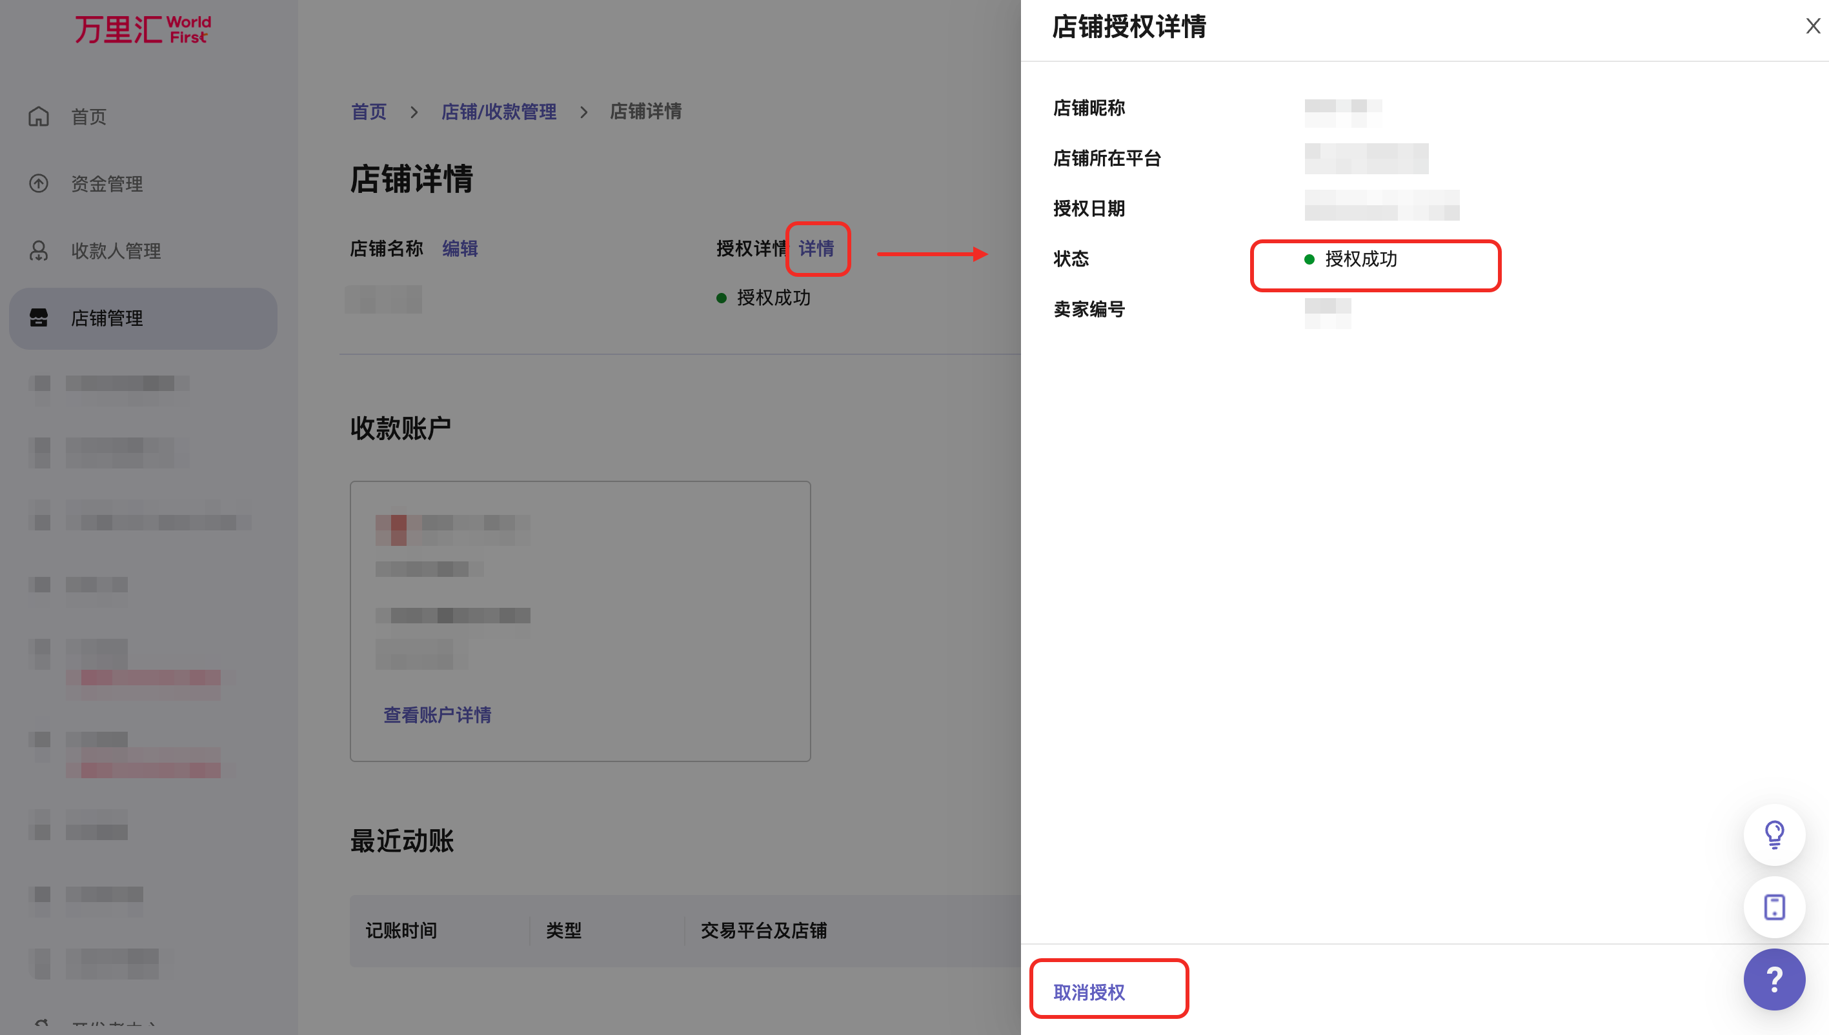Open 详情 link next to 授权详情
The height and width of the screenshot is (1035, 1829).
coord(816,248)
